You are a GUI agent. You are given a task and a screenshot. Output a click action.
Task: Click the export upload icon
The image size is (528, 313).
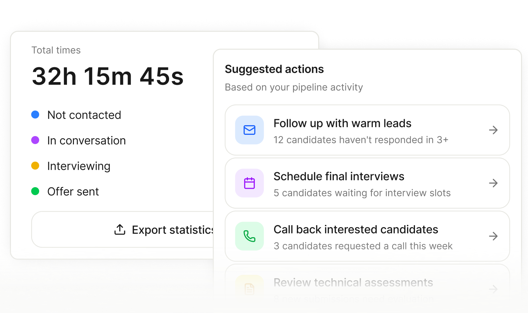tap(120, 230)
